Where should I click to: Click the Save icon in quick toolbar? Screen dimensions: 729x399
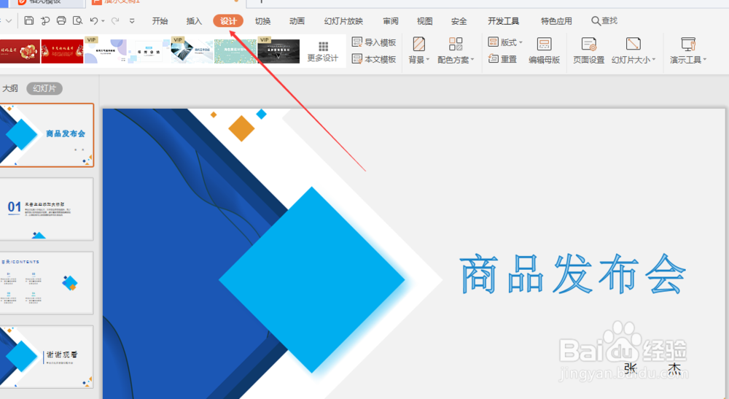click(29, 20)
